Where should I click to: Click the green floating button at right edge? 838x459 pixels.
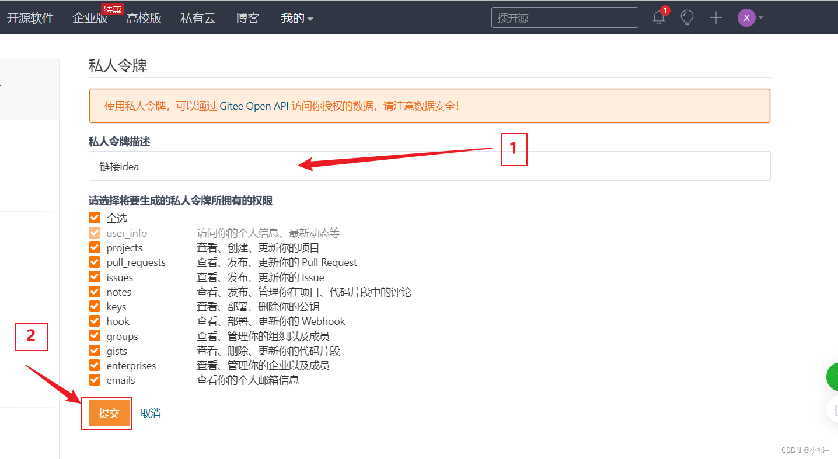click(833, 377)
